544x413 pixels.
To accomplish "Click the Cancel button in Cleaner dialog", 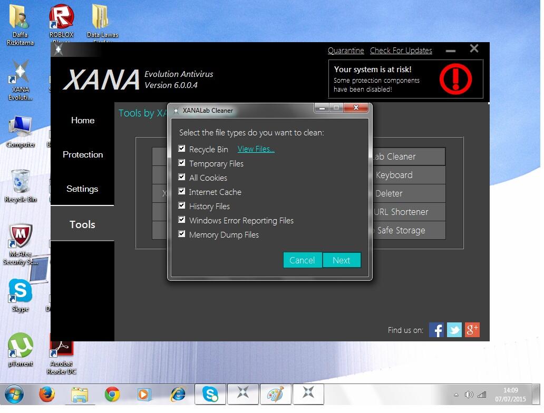I will [x=302, y=260].
